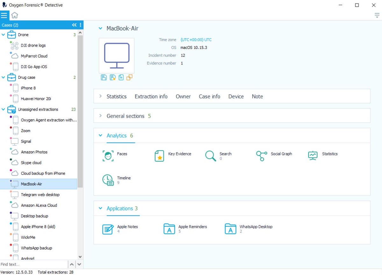
Task: Open the Cases panel three-dot options menu
Action: 81,25
